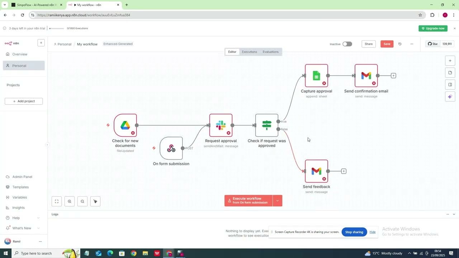Open the webhook form submission node
The image size is (459, 258).
[x=171, y=148]
